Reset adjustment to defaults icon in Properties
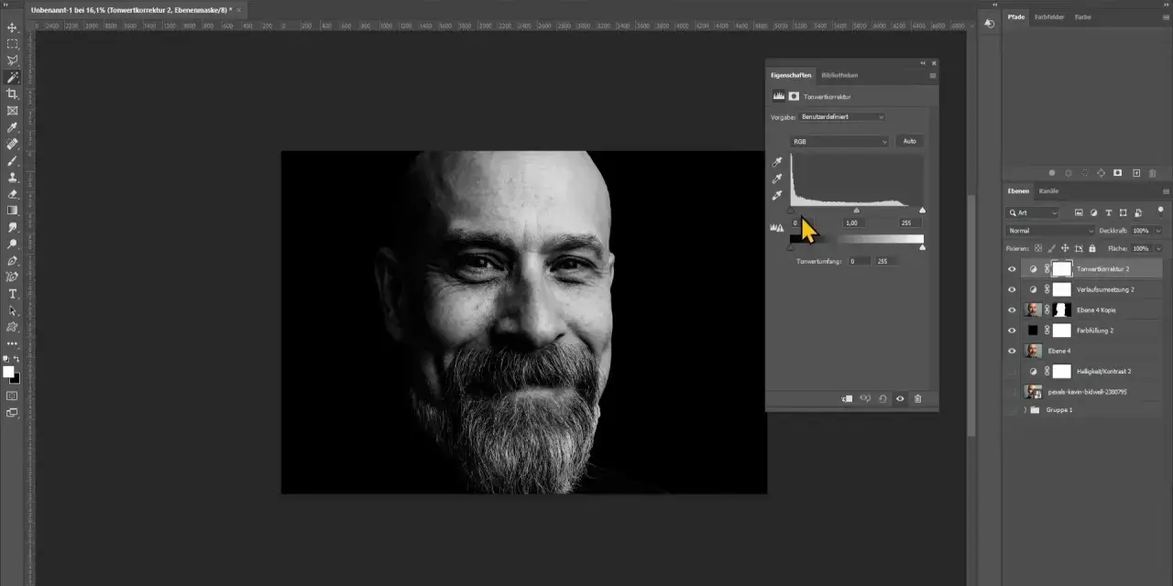 point(882,398)
